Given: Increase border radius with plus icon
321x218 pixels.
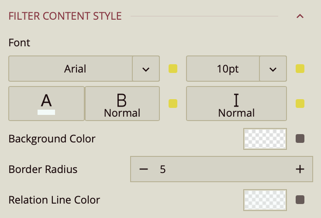Looking at the screenshot, I should tap(300, 169).
